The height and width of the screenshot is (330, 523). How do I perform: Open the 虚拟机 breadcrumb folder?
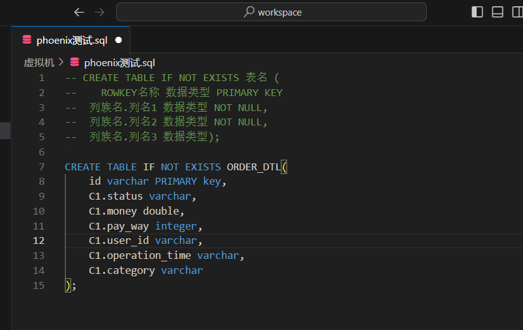[x=39, y=62]
